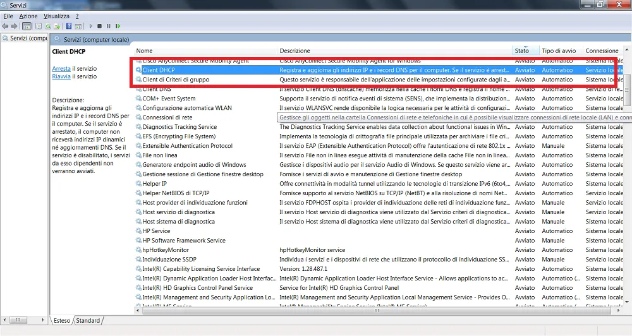Viewport: 632px width, 336px height.
Task: Select HP Software Framework Service row
Action: [x=379, y=241]
